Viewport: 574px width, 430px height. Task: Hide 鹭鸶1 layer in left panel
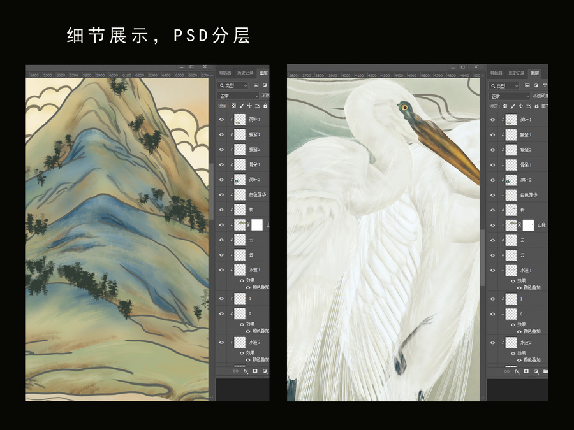click(221, 134)
